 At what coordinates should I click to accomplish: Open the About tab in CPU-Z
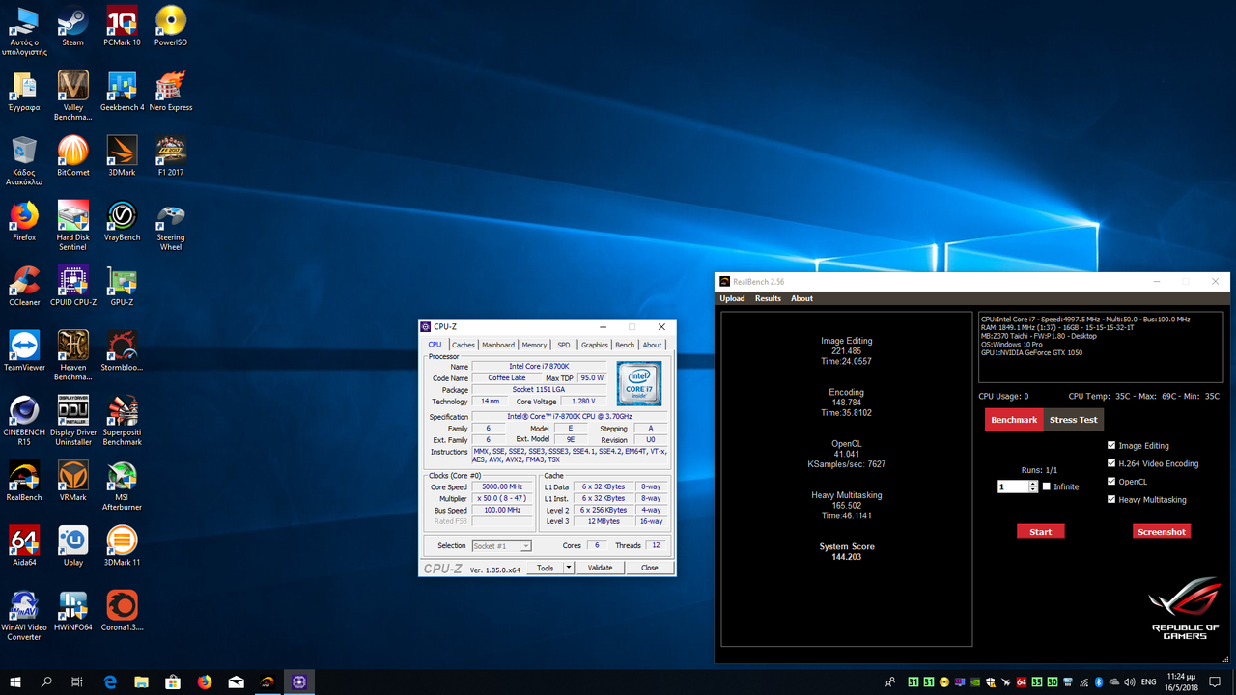point(653,345)
